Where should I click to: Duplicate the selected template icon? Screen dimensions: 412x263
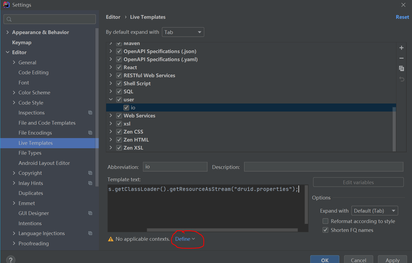pos(402,68)
